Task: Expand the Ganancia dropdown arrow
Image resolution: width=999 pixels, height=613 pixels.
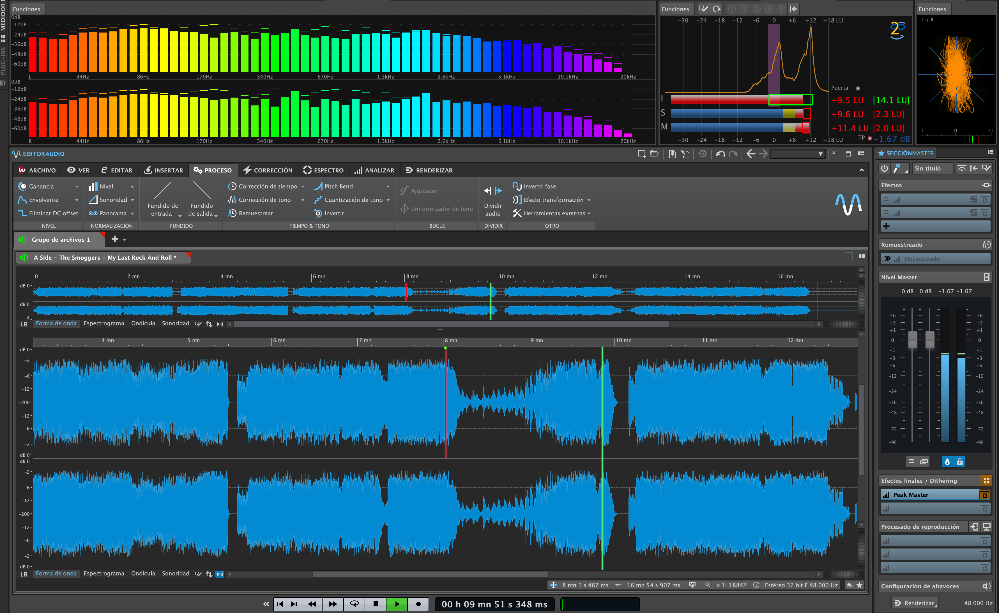Action: (77, 186)
